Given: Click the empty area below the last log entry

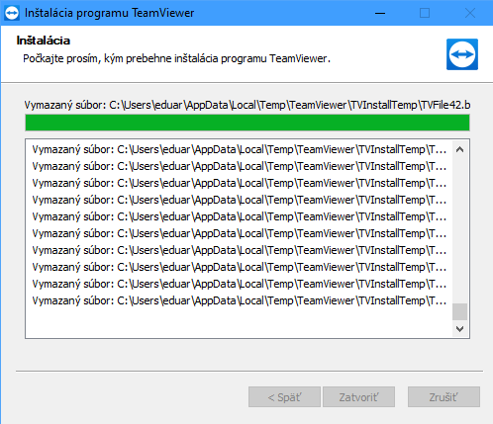Looking at the screenshot, I should pos(240,323).
